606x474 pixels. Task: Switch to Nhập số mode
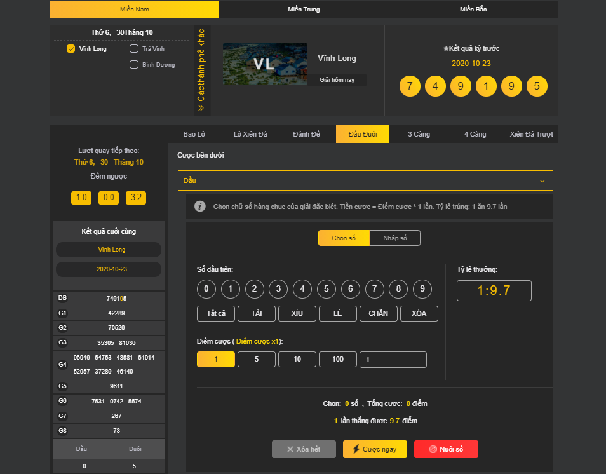click(x=394, y=238)
